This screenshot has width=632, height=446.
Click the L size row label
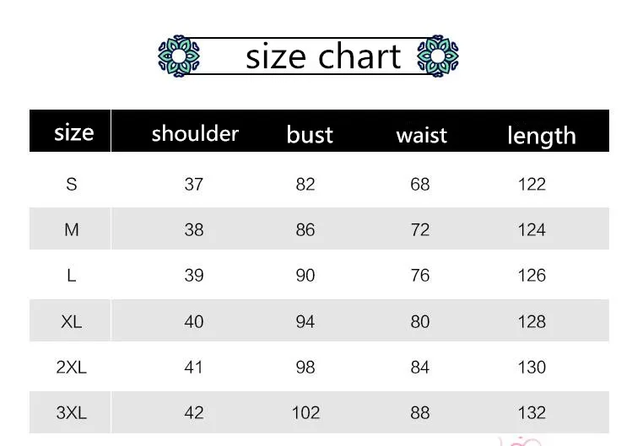[x=72, y=276]
